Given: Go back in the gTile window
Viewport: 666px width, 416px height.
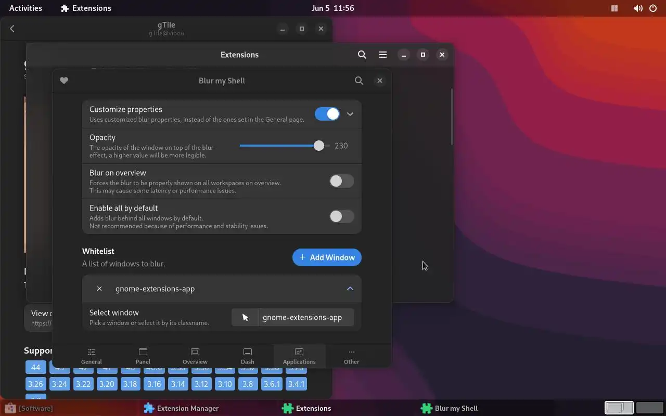Looking at the screenshot, I should point(12,29).
